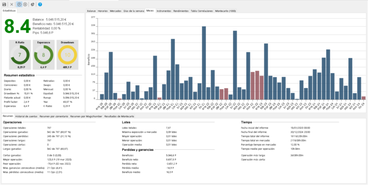The height and width of the screenshot is (185, 368).
Task: Select the Resumen bottom tab
Action: 8,116
